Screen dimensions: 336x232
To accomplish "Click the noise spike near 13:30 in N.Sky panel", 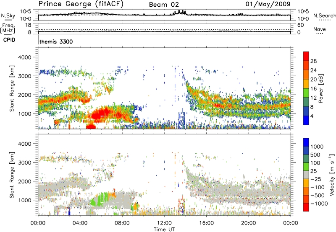I will 180,12.
